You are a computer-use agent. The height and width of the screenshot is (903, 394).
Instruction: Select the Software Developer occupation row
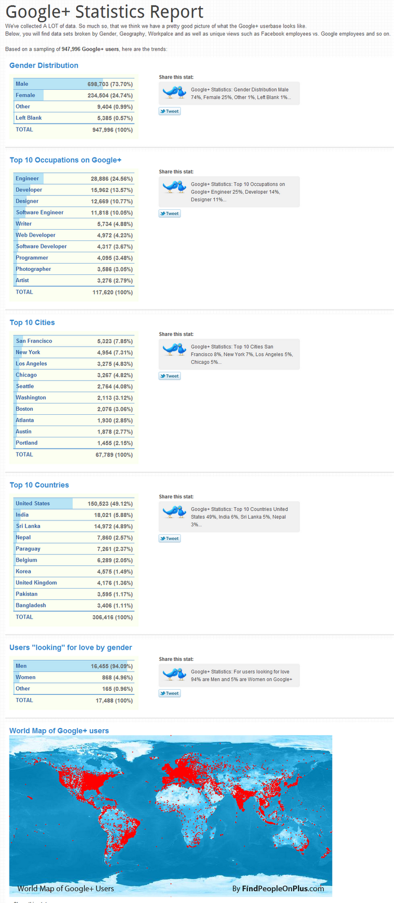tap(74, 247)
